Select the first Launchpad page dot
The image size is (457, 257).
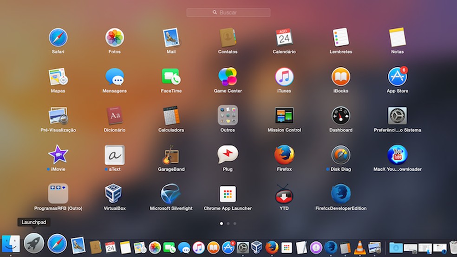pos(221,224)
